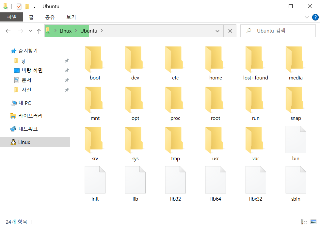This screenshot has height=227, width=320.
Task: Select the root folder
Action: 216,104
